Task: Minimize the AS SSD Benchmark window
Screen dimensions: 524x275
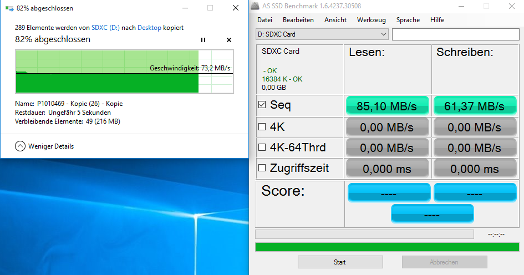Action: 461,6
